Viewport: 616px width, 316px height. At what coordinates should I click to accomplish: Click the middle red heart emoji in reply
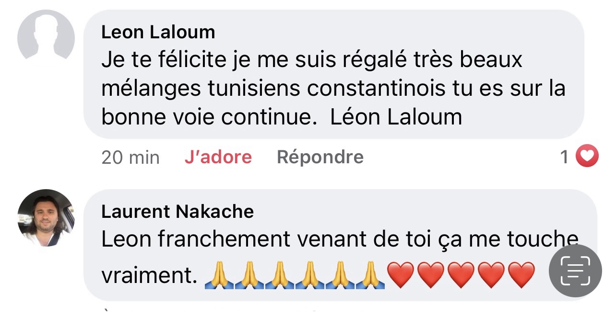(x=461, y=275)
